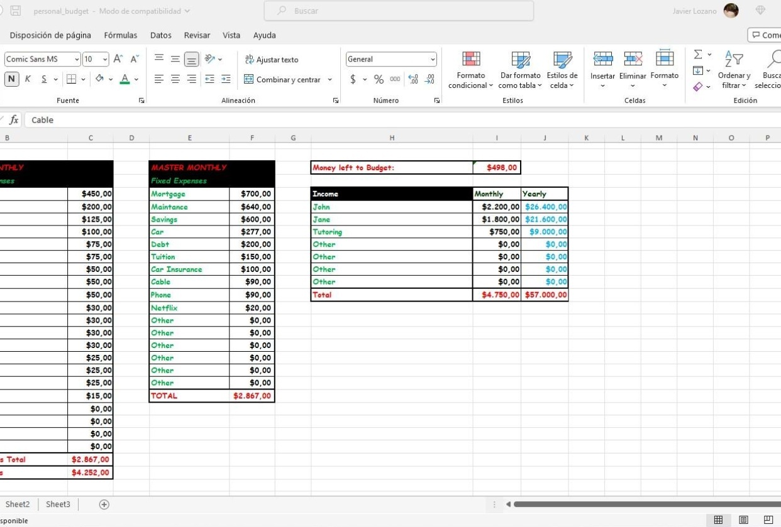Increase cell indent
This screenshot has width=781, height=527.
point(226,79)
